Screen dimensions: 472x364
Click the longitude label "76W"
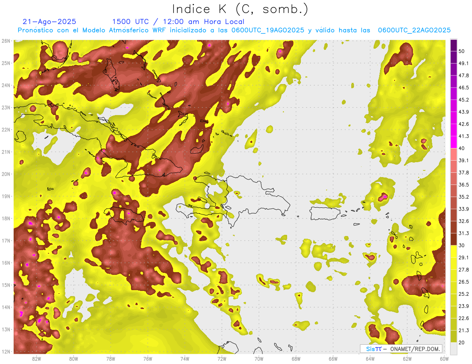(x=147, y=359)
